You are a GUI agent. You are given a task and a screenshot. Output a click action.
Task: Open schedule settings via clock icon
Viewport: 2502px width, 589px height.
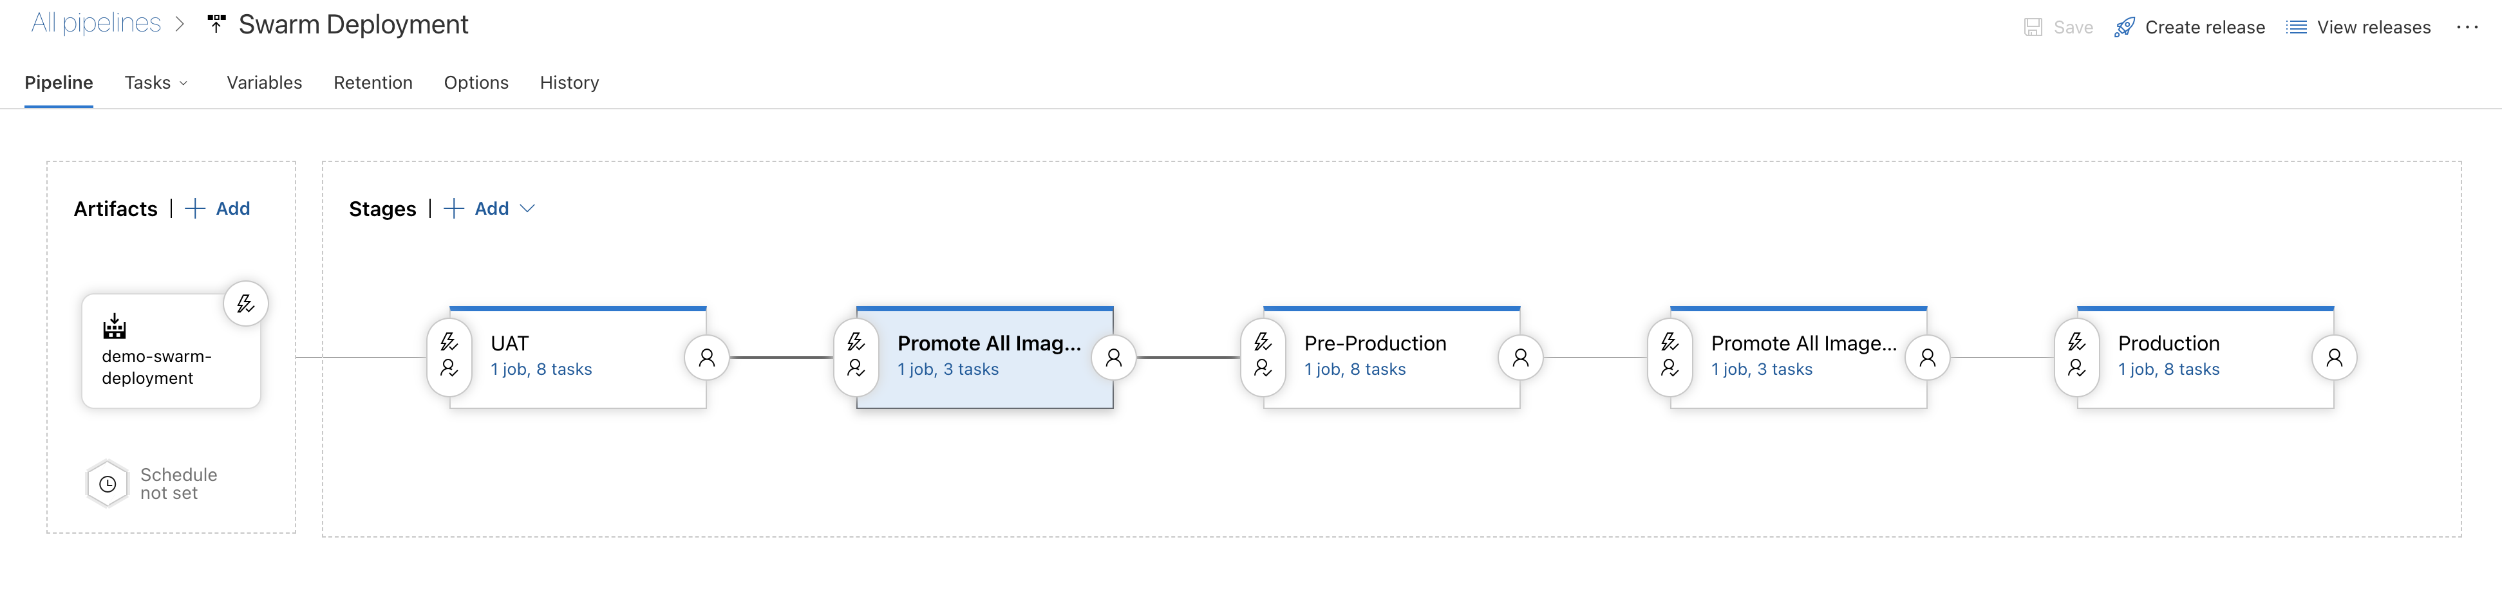(x=107, y=482)
